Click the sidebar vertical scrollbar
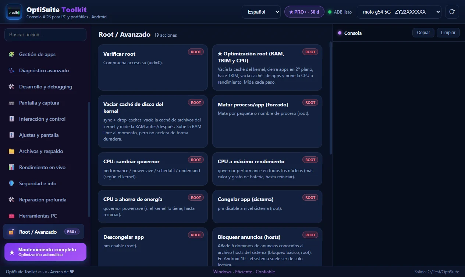This screenshot has height=277, width=465. click(x=89, y=159)
